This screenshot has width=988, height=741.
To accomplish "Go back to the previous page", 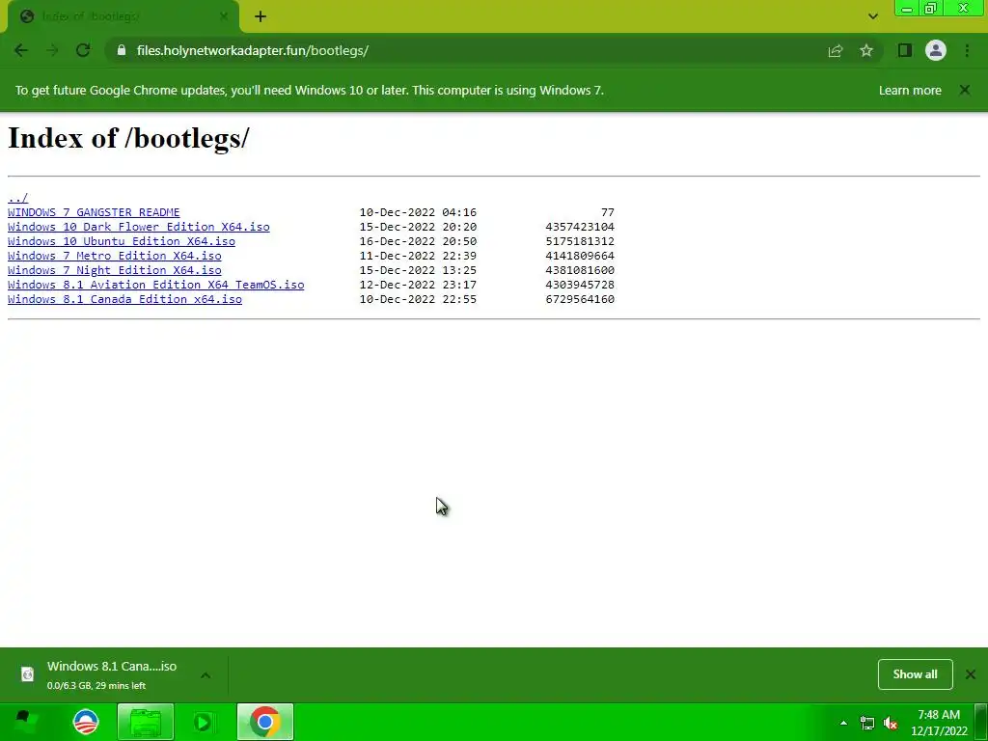I will [x=21, y=50].
